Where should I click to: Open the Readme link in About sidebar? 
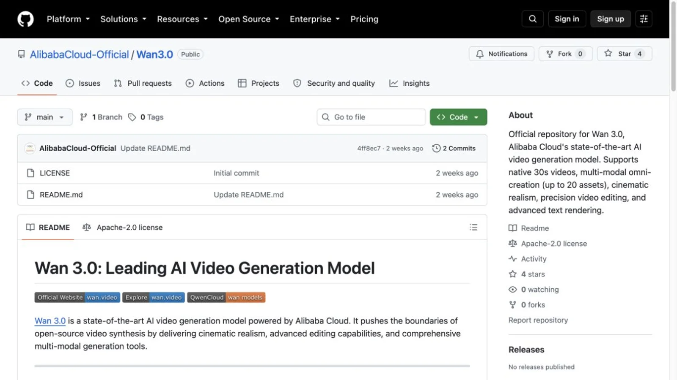[x=529, y=228]
